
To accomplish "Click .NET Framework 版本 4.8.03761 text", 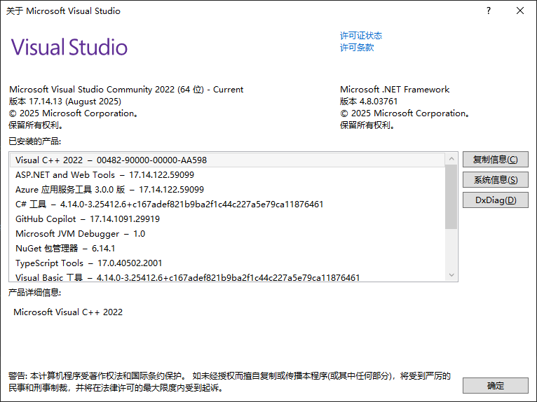I will 369,102.
